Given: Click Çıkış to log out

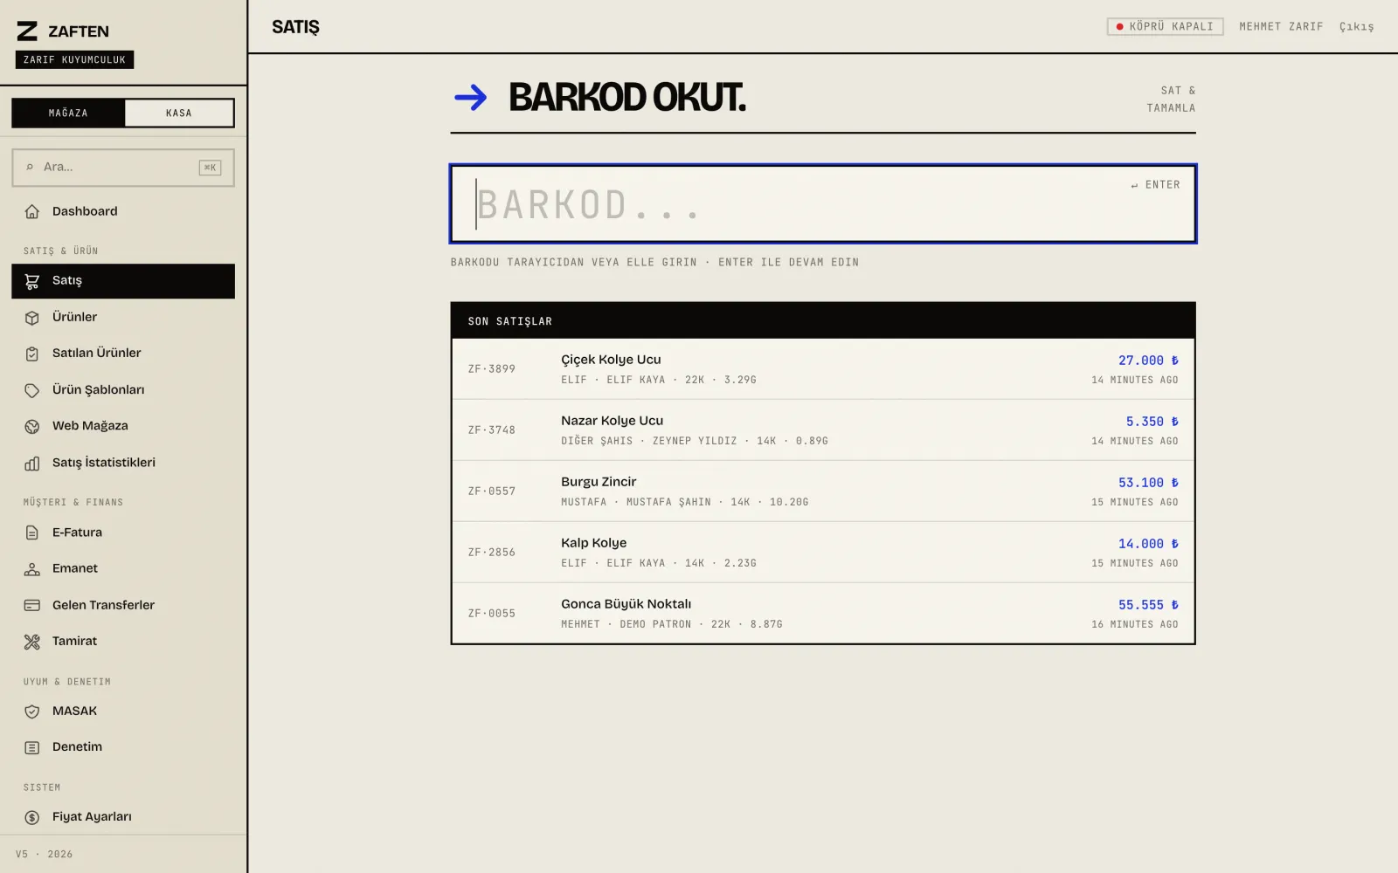Looking at the screenshot, I should click(x=1356, y=27).
